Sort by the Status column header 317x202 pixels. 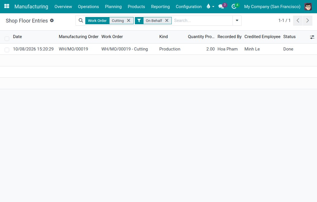(289, 37)
